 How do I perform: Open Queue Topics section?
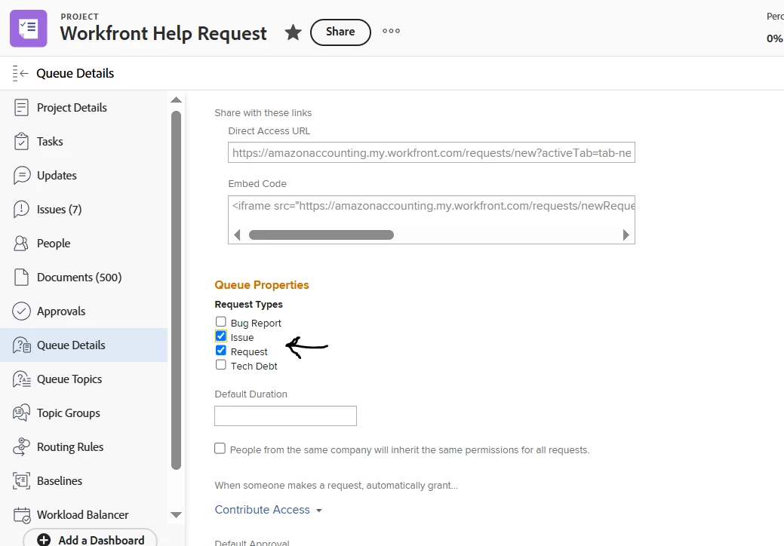(x=69, y=379)
